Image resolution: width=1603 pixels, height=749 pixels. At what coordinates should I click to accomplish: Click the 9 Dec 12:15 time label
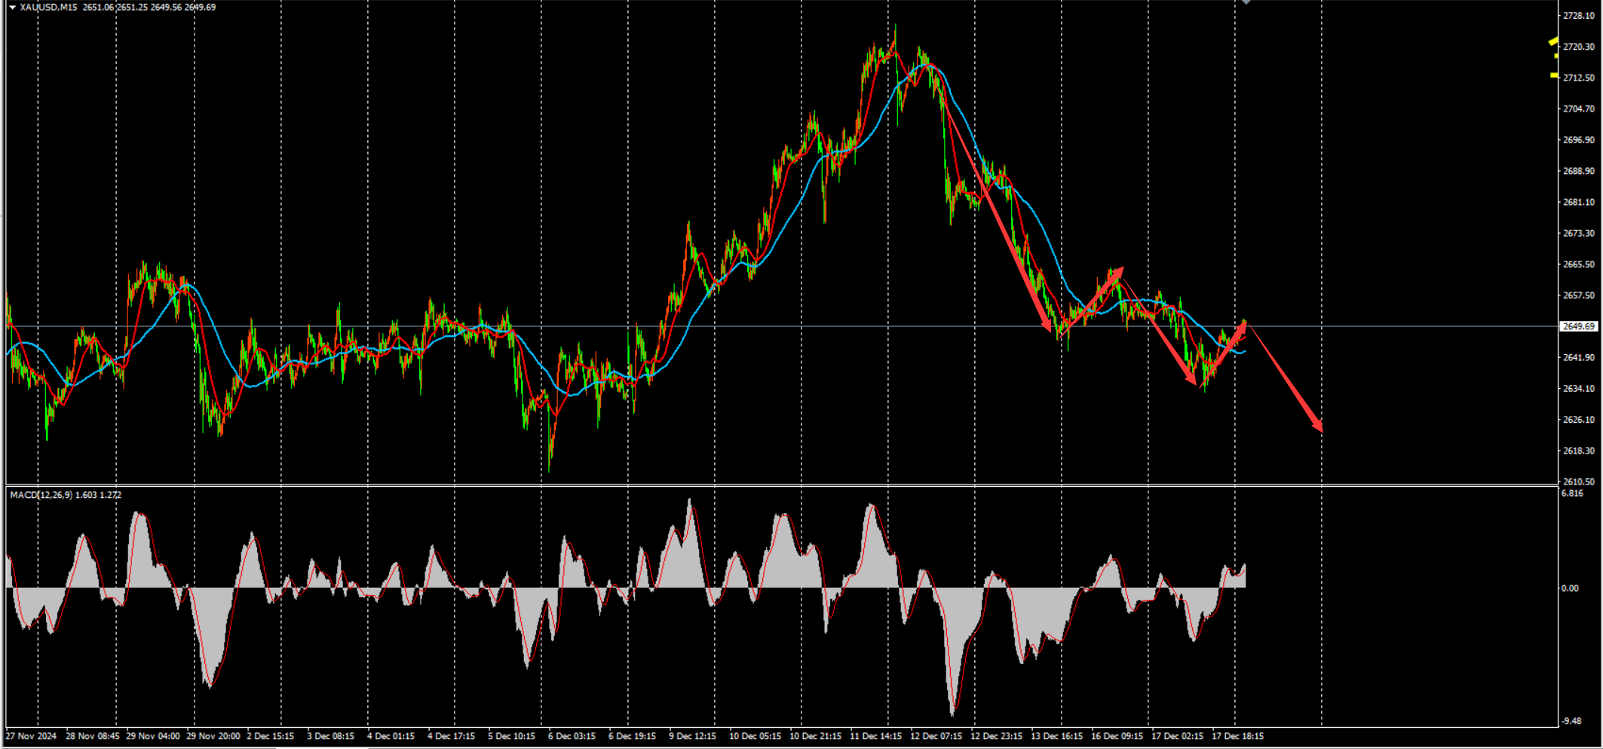693,736
